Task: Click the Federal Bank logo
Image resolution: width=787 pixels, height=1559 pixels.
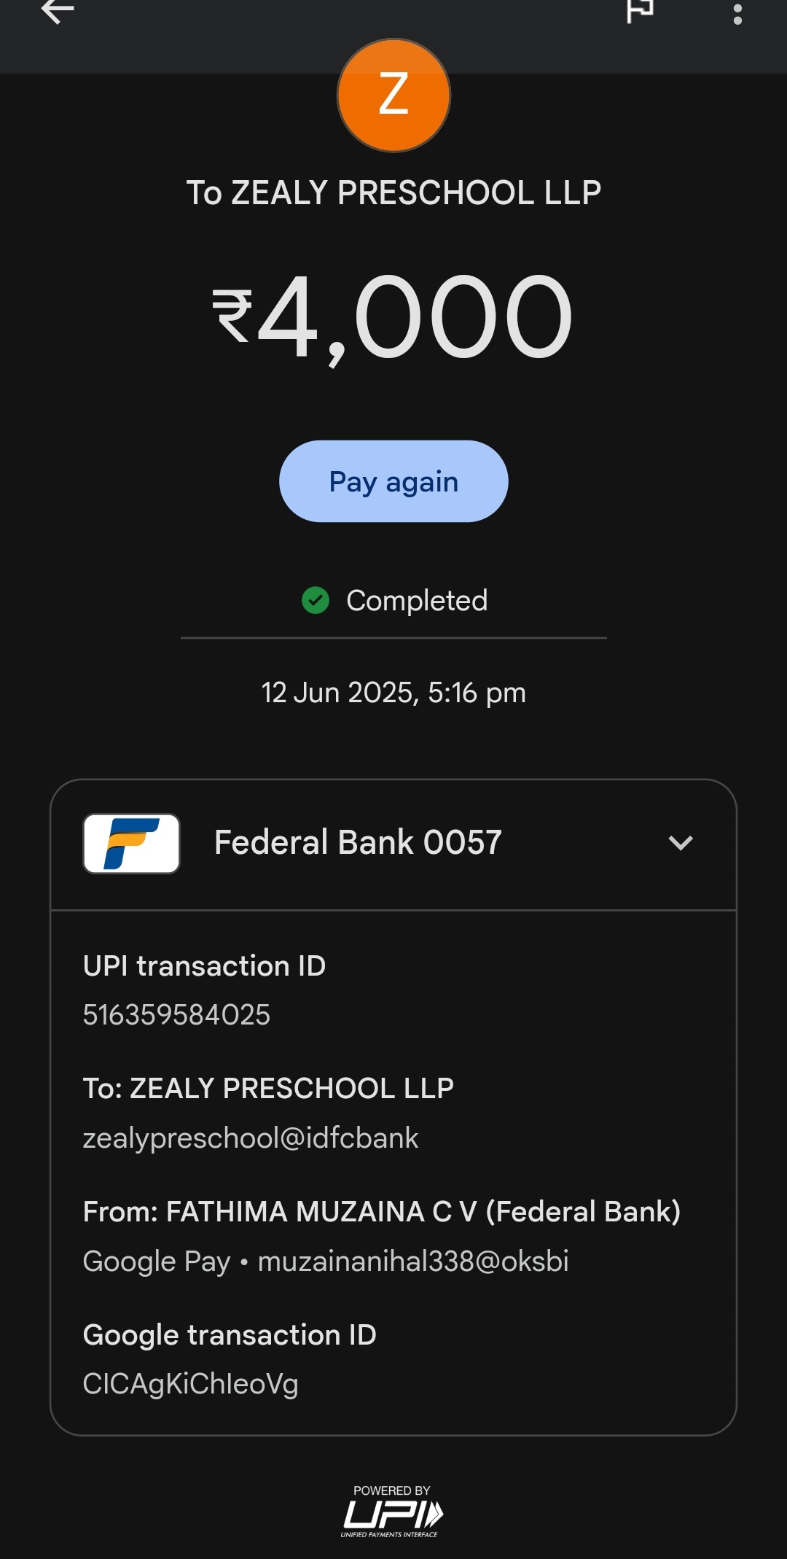Action: tap(132, 844)
